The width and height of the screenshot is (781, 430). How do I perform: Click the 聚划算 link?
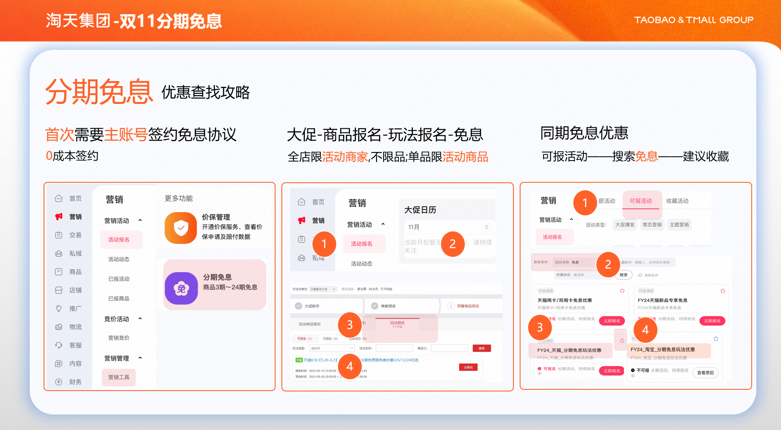click(x=362, y=289)
